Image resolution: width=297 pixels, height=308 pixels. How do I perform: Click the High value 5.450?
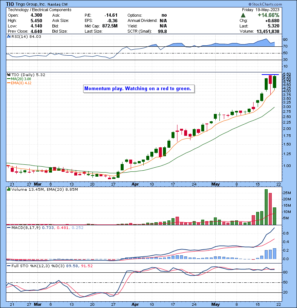pyautogui.click(x=36, y=21)
